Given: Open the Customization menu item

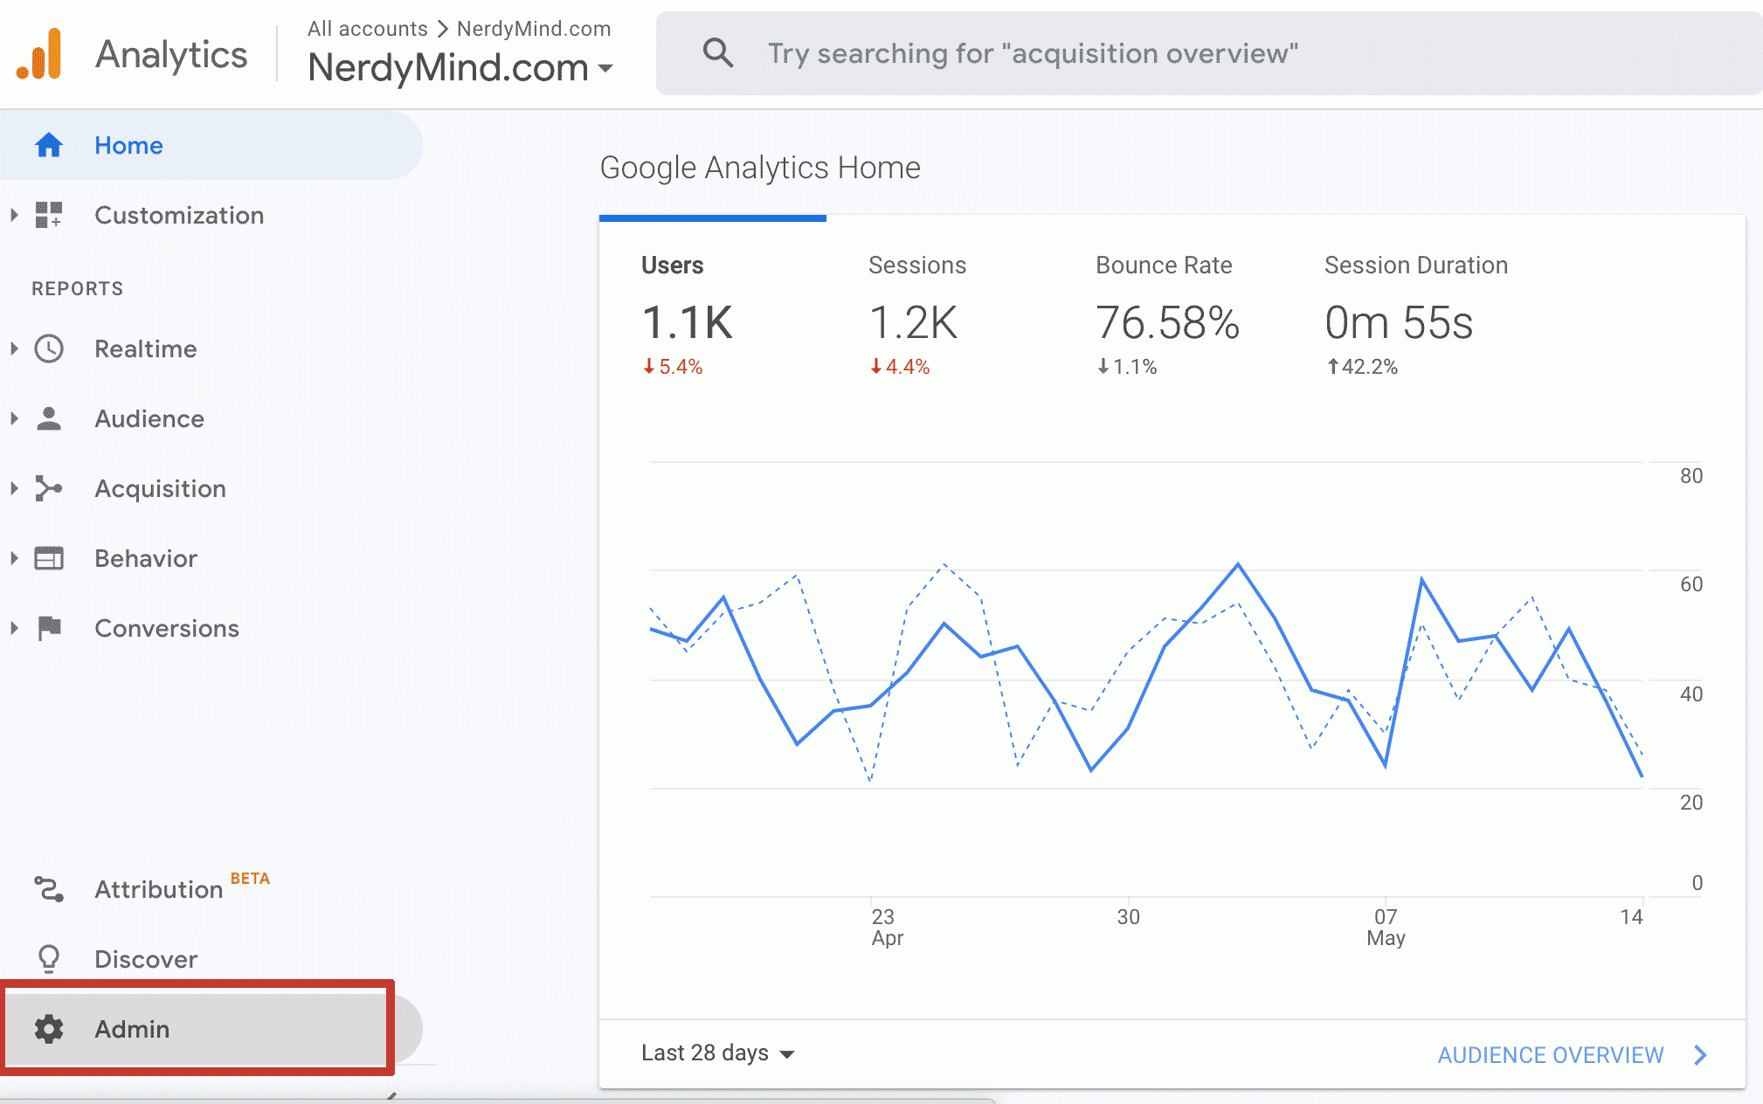Looking at the screenshot, I should point(211,215).
